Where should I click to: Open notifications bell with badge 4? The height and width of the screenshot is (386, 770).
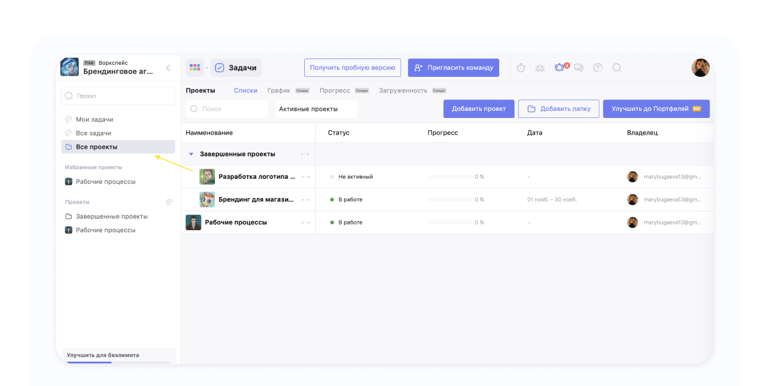[560, 67]
